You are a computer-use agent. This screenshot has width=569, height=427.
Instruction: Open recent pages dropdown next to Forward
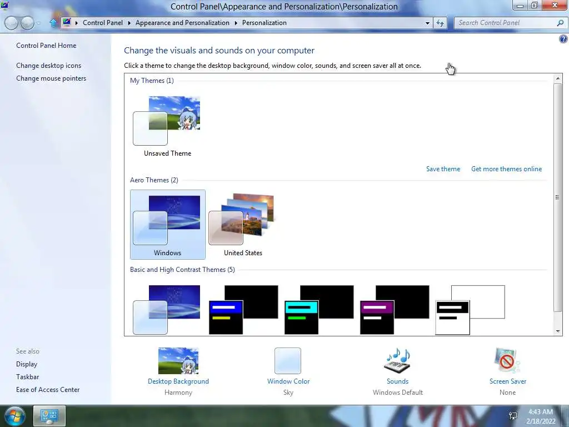click(x=38, y=23)
